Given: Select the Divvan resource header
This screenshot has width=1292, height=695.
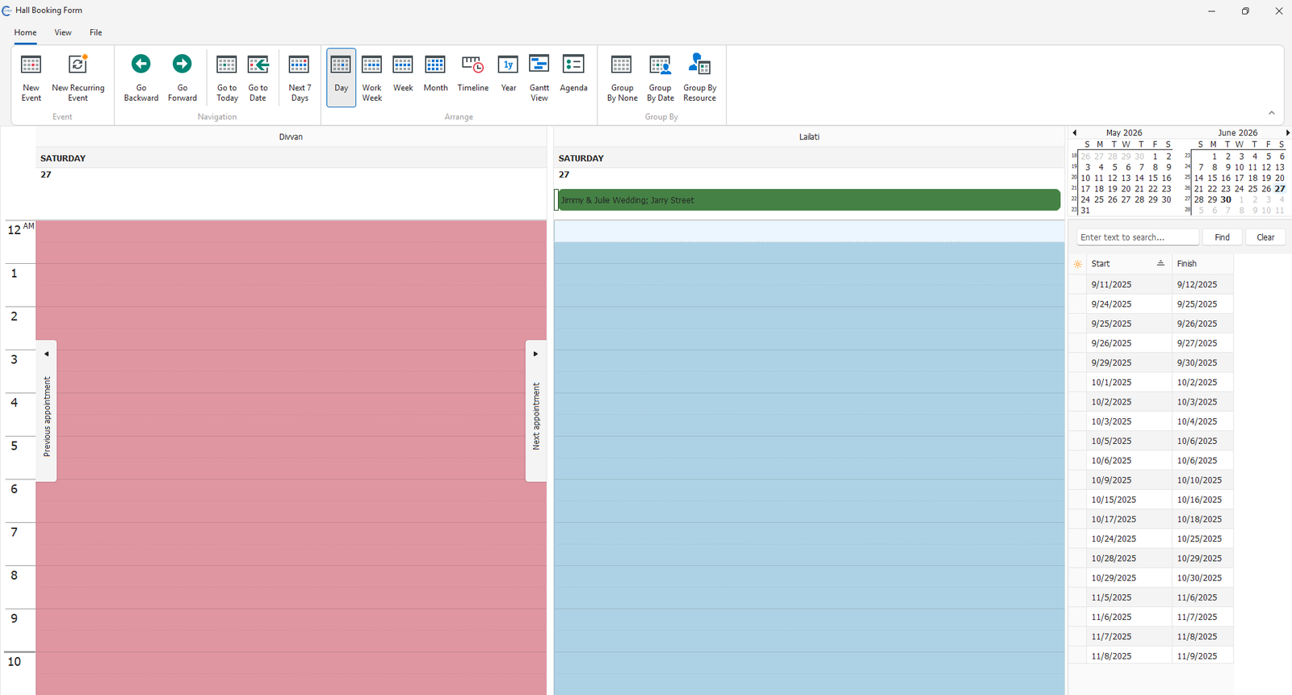Looking at the screenshot, I should [x=291, y=136].
